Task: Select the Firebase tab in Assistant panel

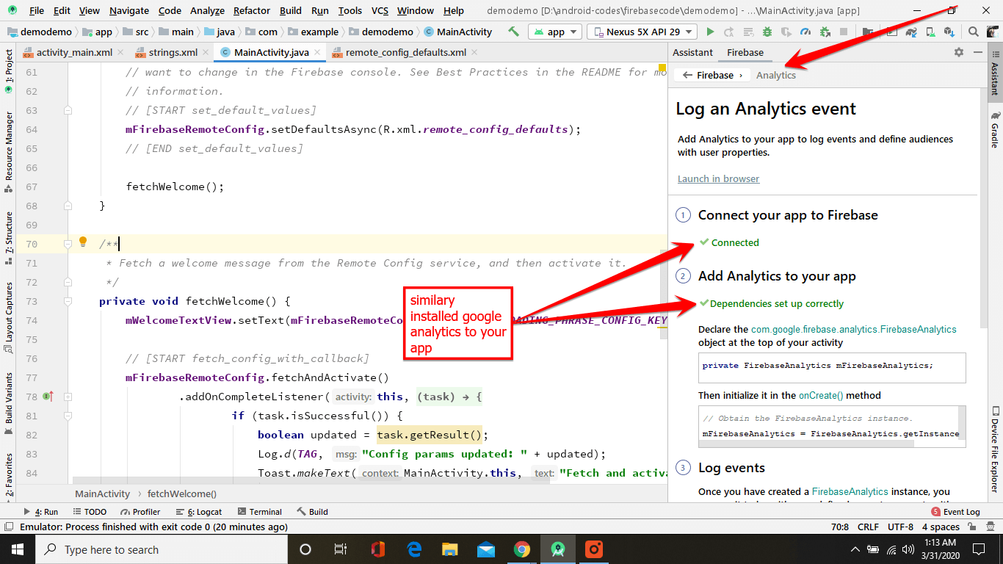Action: (745, 52)
